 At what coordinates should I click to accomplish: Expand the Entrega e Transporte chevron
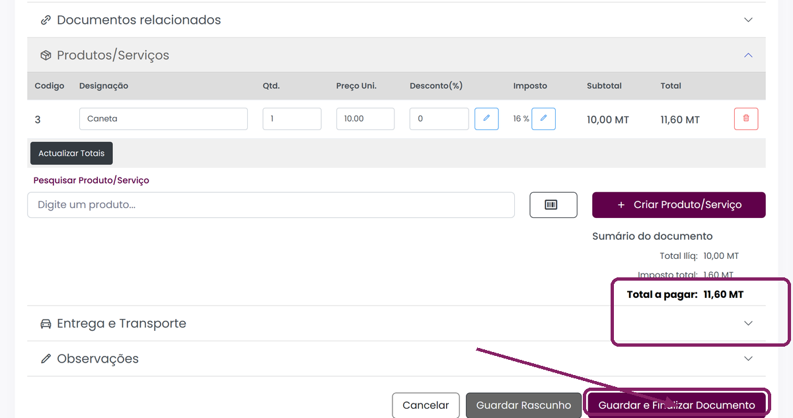click(748, 324)
